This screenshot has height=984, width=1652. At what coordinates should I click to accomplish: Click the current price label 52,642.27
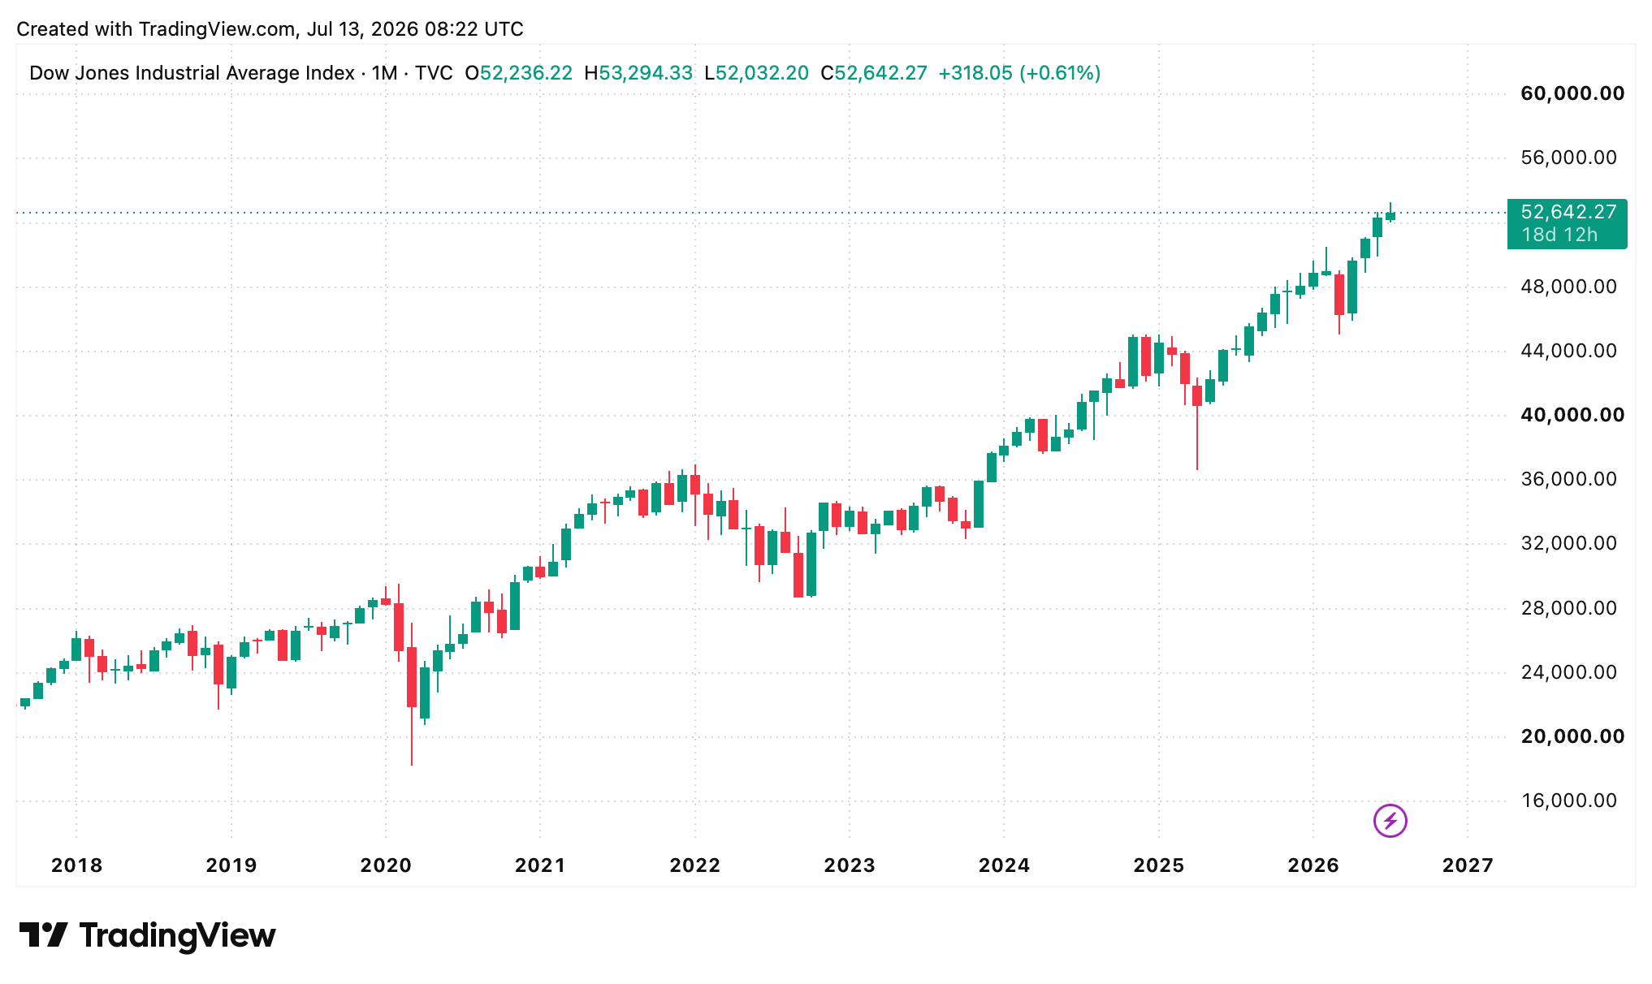(x=1568, y=212)
